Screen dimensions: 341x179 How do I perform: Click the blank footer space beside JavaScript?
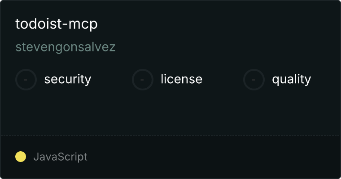point(213,157)
